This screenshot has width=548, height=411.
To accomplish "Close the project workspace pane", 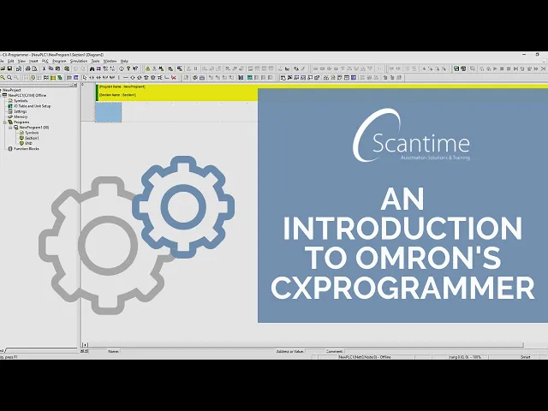I will 75,85.
